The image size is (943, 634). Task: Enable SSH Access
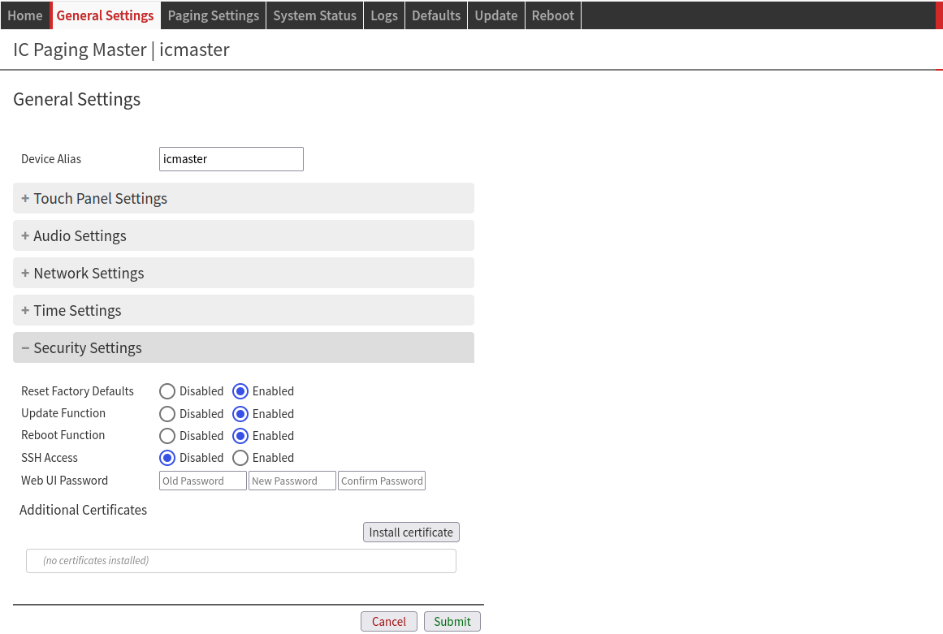tap(240, 458)
